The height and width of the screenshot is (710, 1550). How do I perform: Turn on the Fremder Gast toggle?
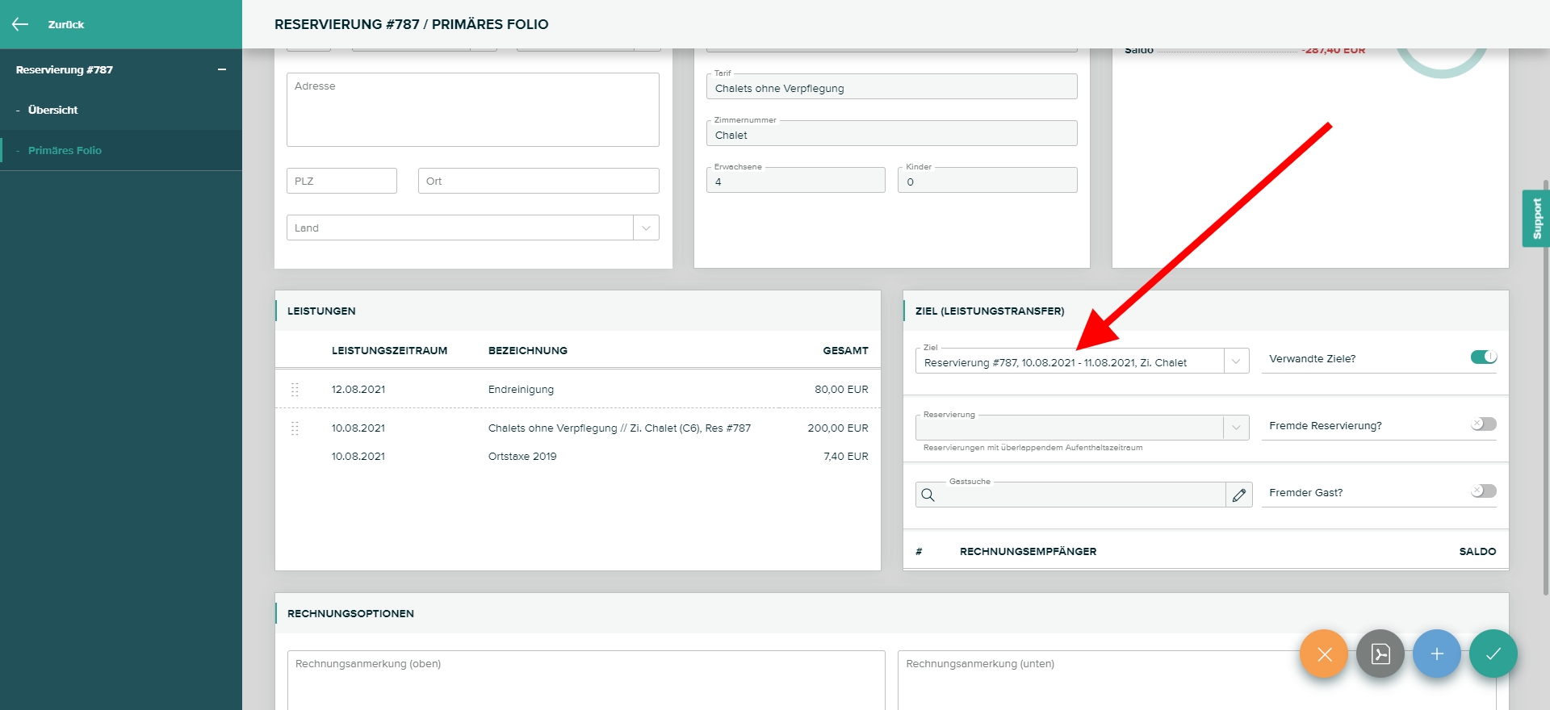pyautogui.click(x=1483, y=491)
